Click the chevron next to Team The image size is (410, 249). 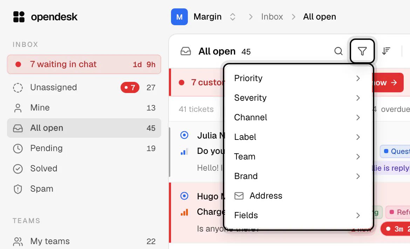click(x=358, y=157)
